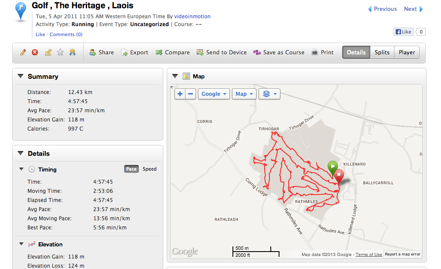
Task: Click the Distance value 12.43 km
Action: click(x=80, y=92)
